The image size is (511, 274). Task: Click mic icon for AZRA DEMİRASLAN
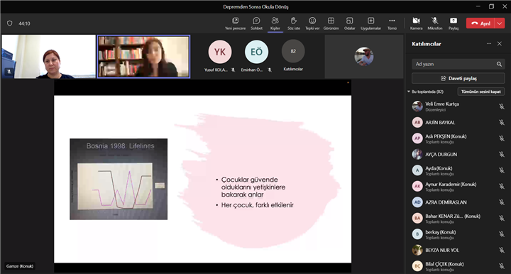(x=502, y=202)
